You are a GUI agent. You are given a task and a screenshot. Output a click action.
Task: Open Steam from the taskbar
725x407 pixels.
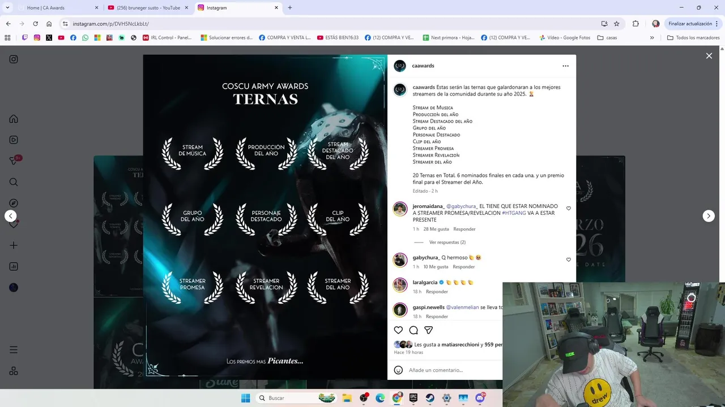point(430,398)
